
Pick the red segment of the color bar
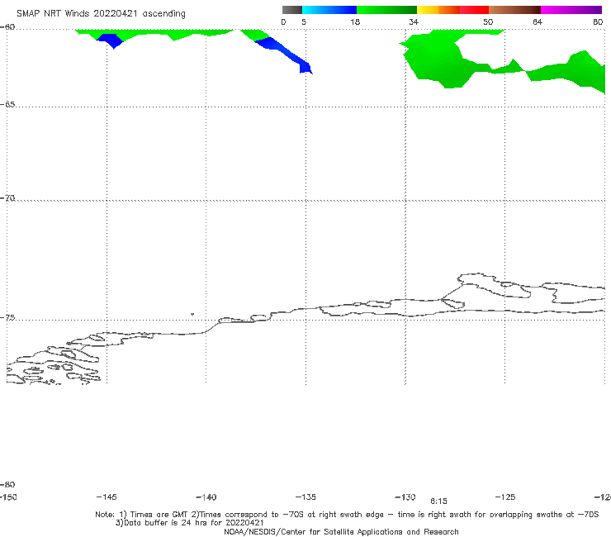[x=474, y=10]
